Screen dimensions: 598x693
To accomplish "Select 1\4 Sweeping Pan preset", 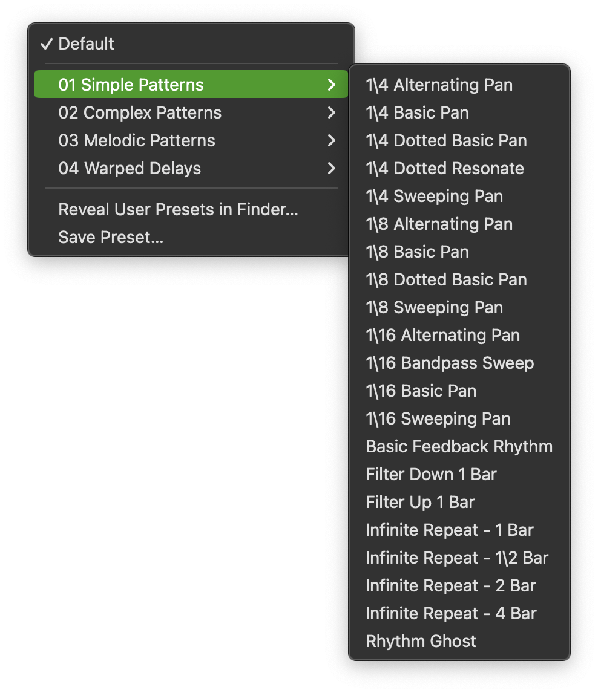I will coord(459,197).
